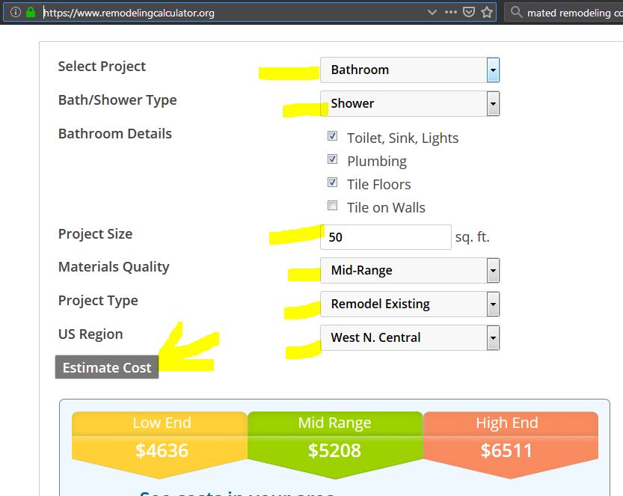Enable the Tile on Walls checkbox
The image size is (623, 496).
coord(333,206)
